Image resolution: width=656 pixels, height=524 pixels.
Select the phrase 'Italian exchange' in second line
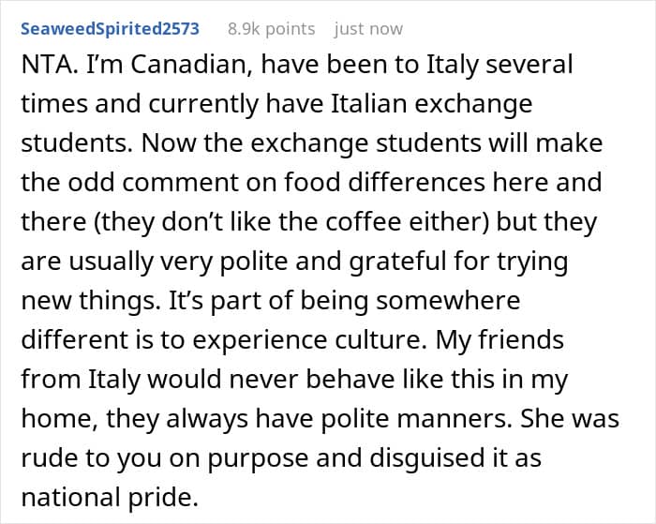tap(431, 105)
